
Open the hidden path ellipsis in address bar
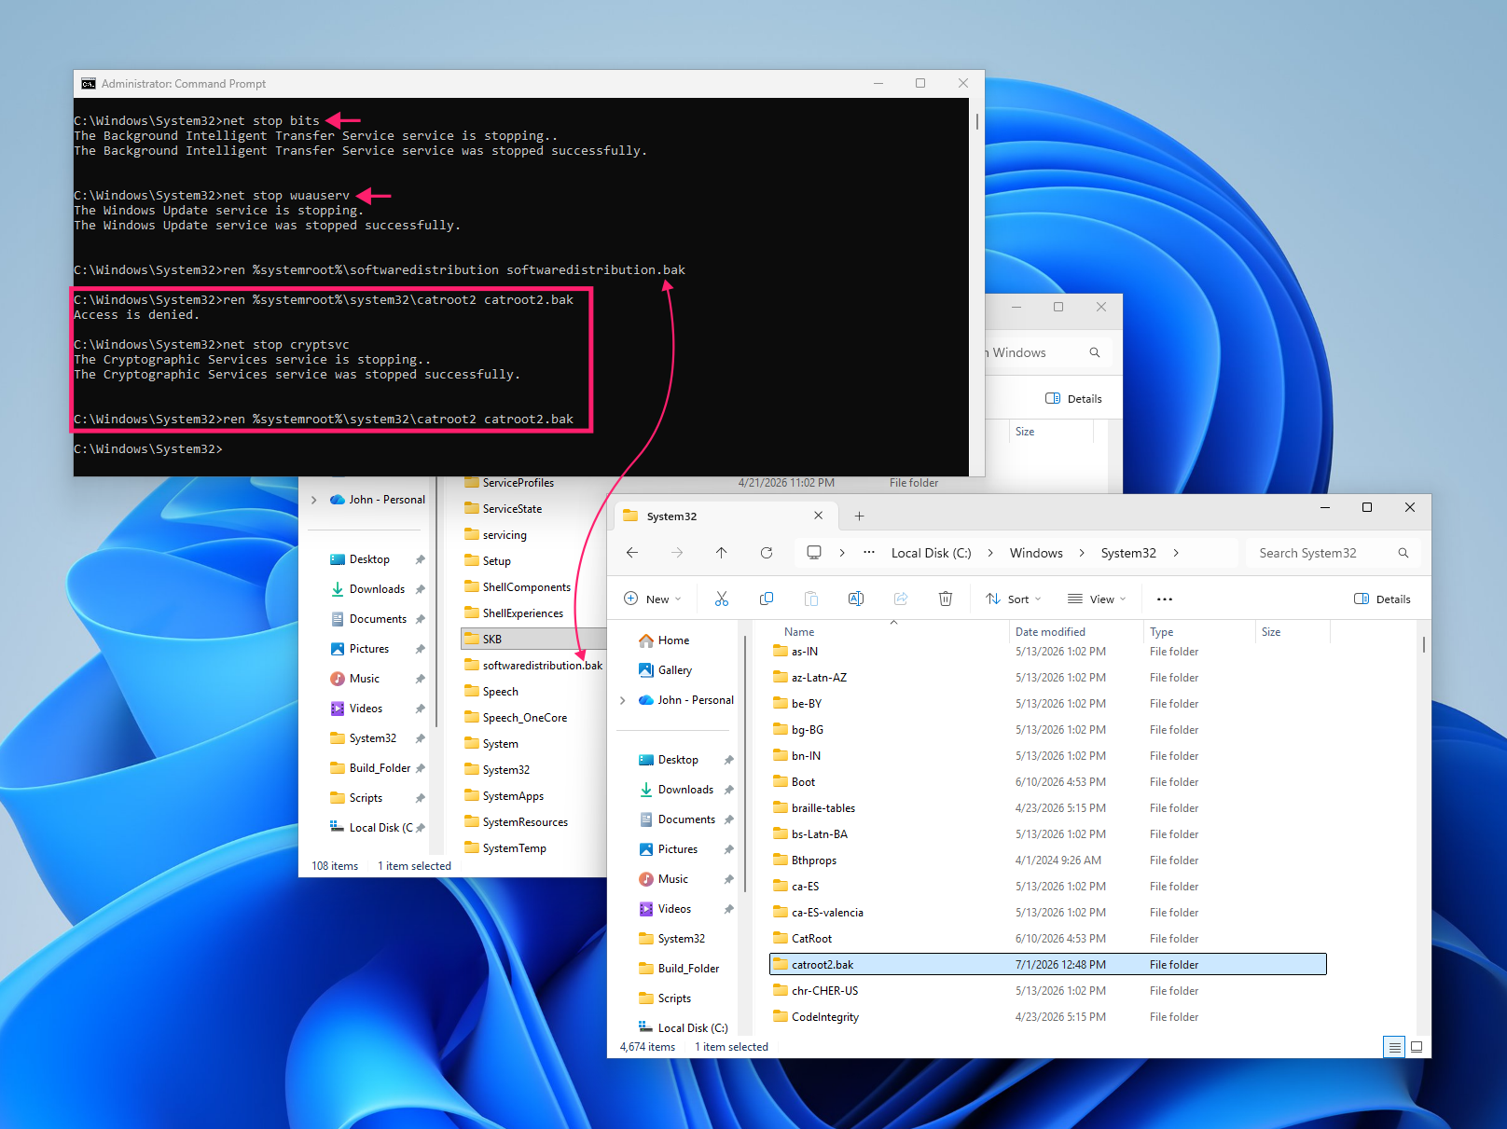point(869,553)
